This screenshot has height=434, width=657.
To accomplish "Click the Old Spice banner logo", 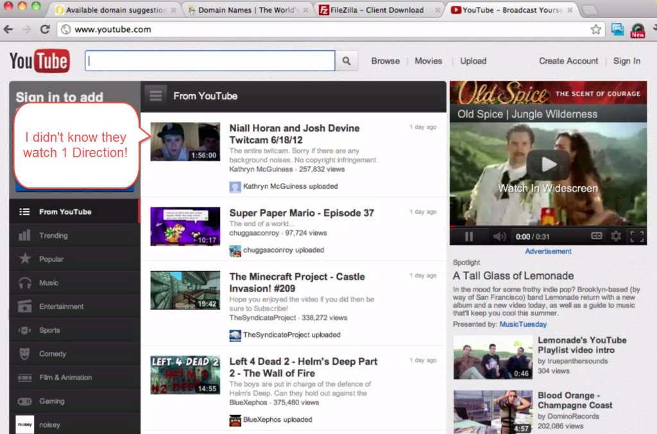I will coord(503,93).
